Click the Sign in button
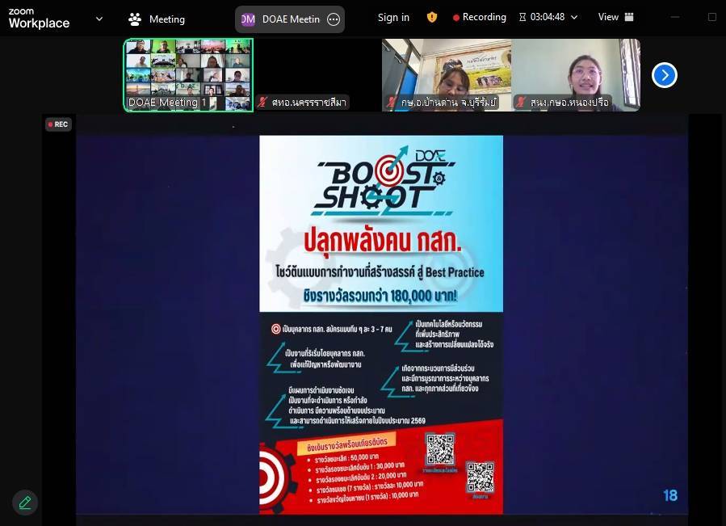This screenshot has width=726, height=526. (x=393, y=18)
